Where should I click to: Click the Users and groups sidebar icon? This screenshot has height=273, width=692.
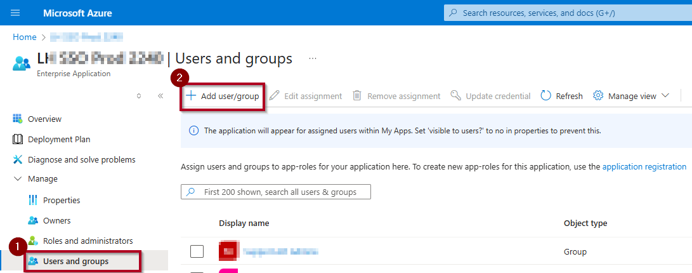point(33,261)
